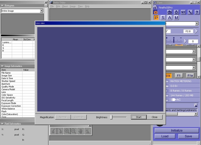Open the first dropdown above the STD button
Screen dimensions: 201x145
click(194, 51)
